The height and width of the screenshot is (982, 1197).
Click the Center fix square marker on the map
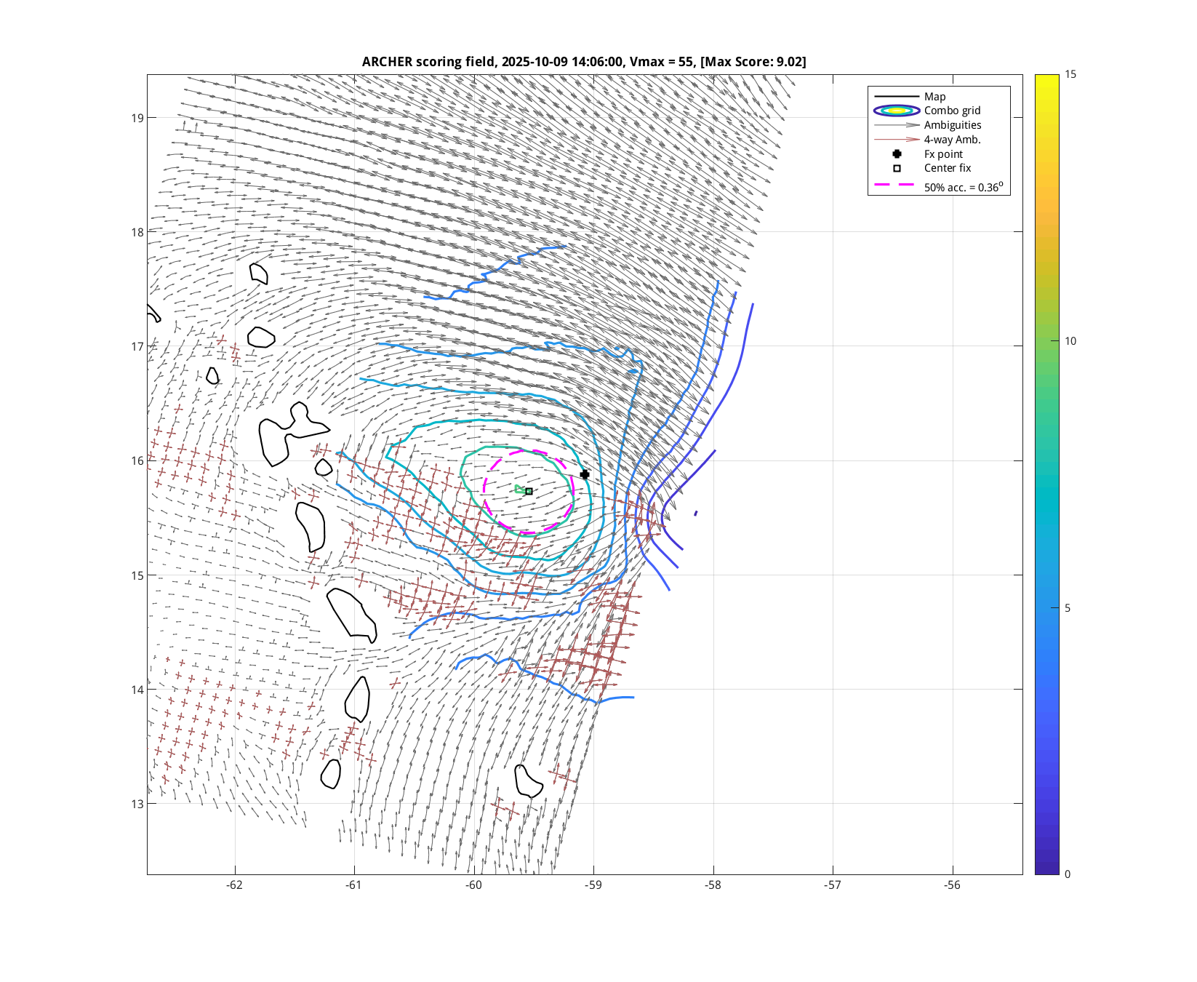(529, 492)
